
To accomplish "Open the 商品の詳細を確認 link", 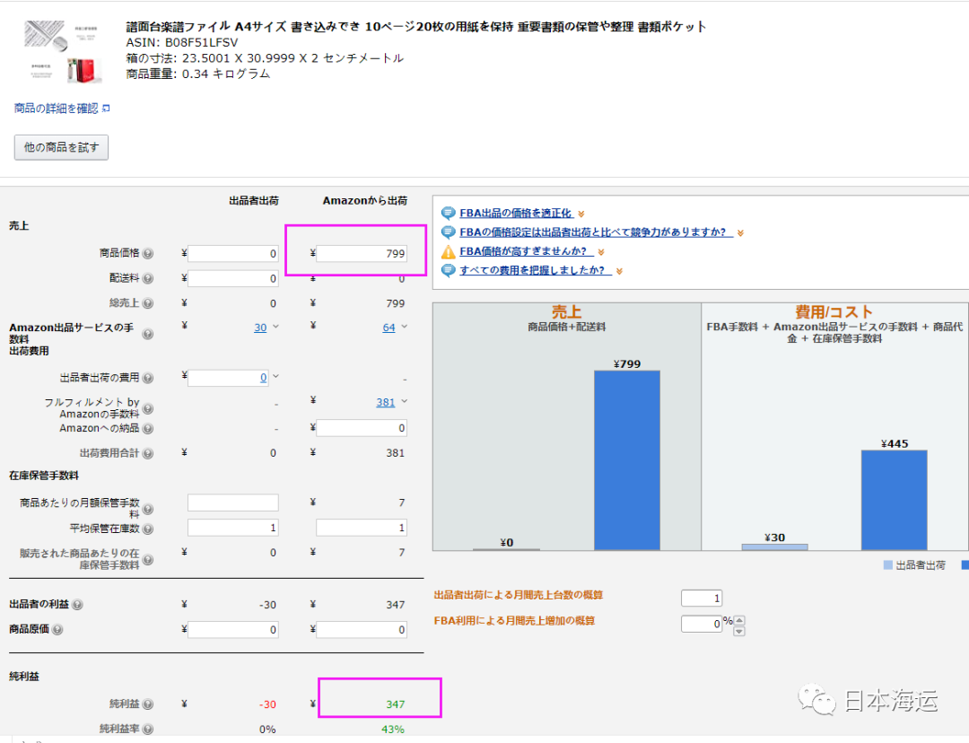I will click(57, 109).
